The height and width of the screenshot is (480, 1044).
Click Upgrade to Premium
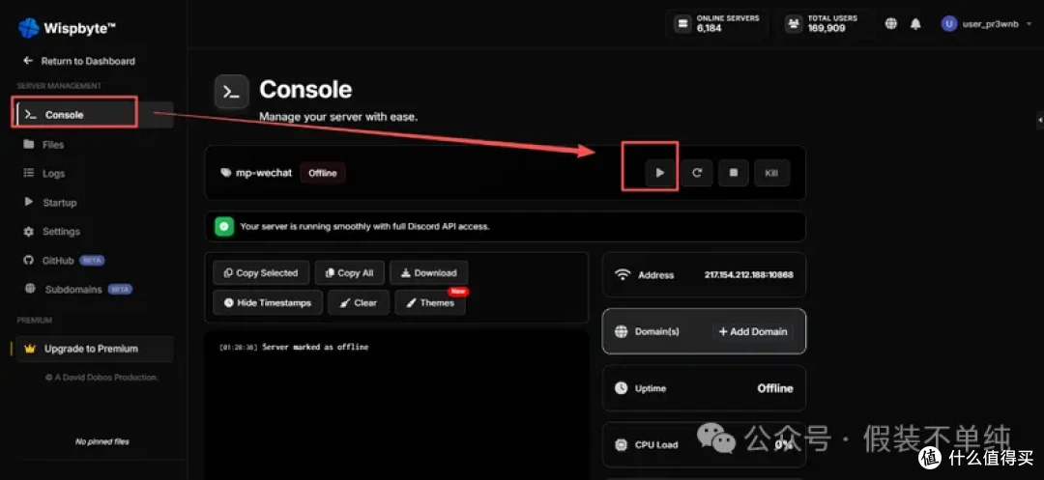point(93,349)
